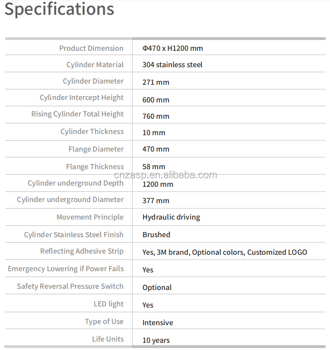Select the 304 stainless steel value
Viewport: 330px width, 350px height.
point(172,65)
